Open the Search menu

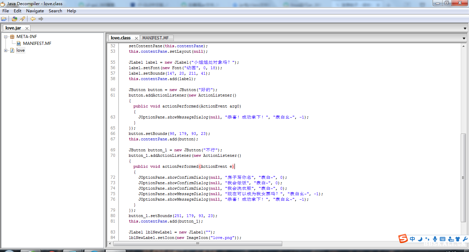click(x=55, y=11)
